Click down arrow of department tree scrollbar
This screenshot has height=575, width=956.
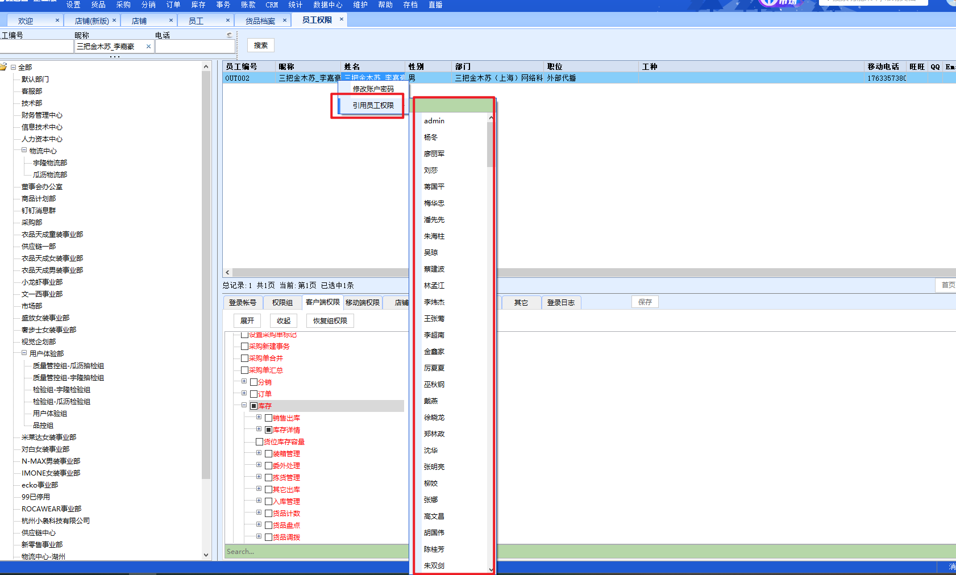pyautogui.click(x=206, y=555)
